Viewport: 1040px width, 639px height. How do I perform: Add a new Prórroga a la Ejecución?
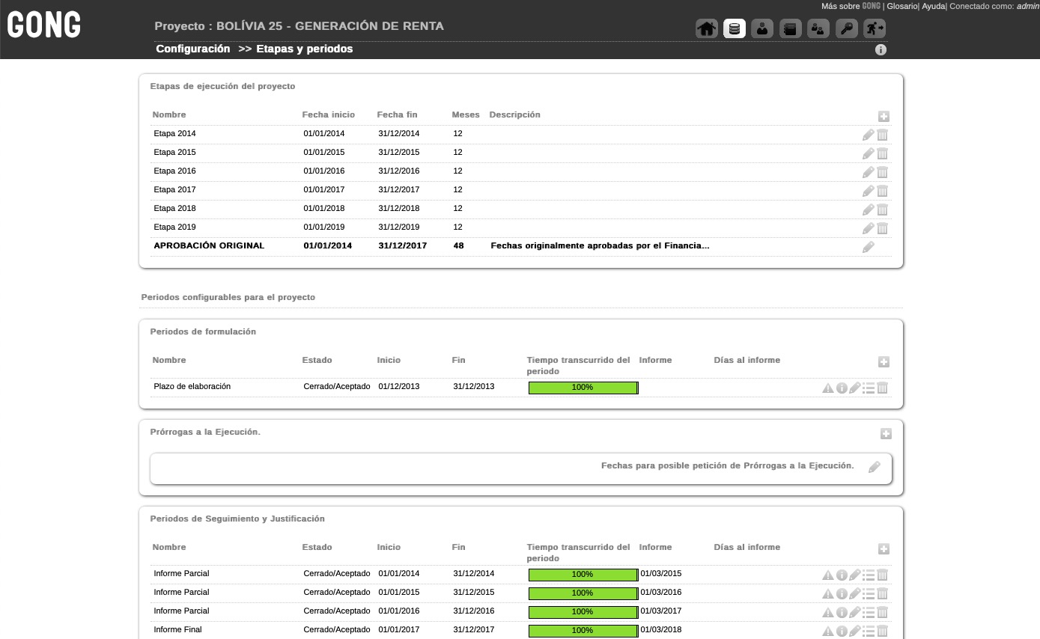tap(885, 434)
